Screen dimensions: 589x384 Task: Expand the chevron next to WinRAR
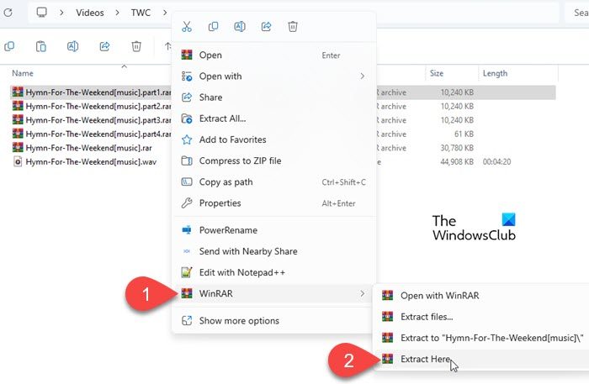pyautogui.click(x=362, y=293)
